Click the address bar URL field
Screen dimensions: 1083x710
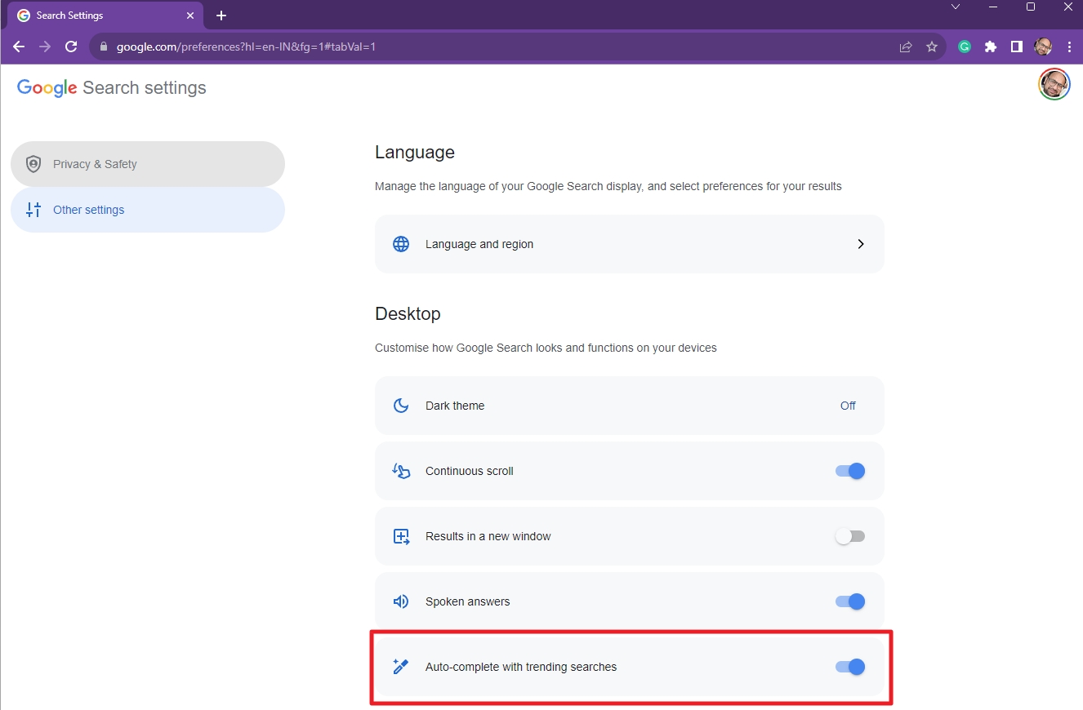(x=245, y=47)
